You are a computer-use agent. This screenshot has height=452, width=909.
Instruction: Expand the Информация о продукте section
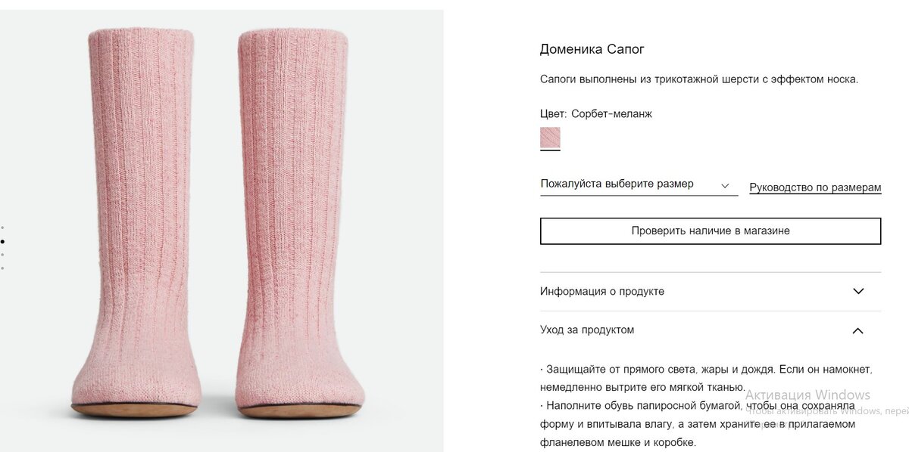[711, 292]
